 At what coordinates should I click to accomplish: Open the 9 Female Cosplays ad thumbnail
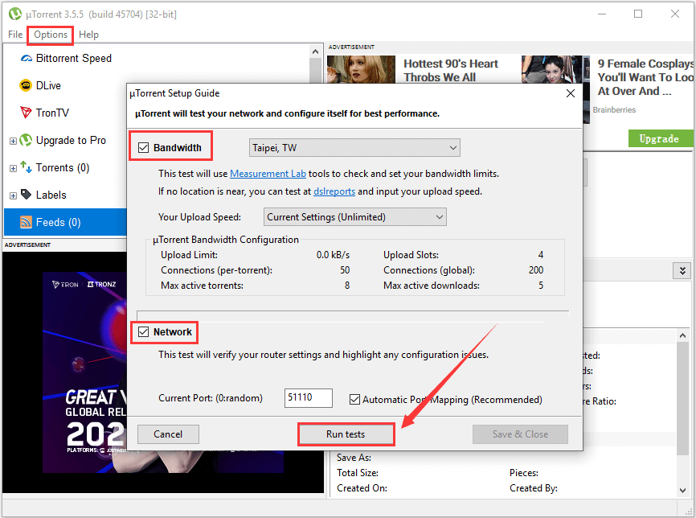555,69
